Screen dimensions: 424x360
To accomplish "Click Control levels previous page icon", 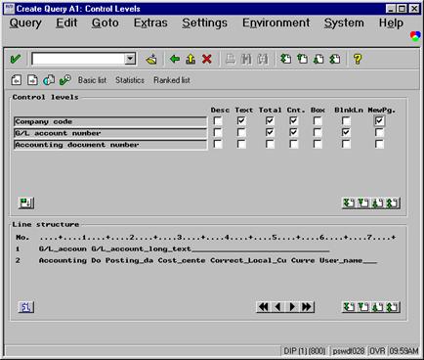I will [x=363, y=203].
